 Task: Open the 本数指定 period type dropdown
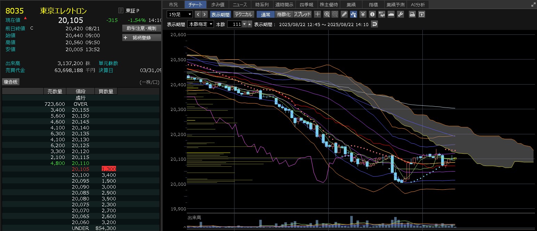[x=200, y=24]
